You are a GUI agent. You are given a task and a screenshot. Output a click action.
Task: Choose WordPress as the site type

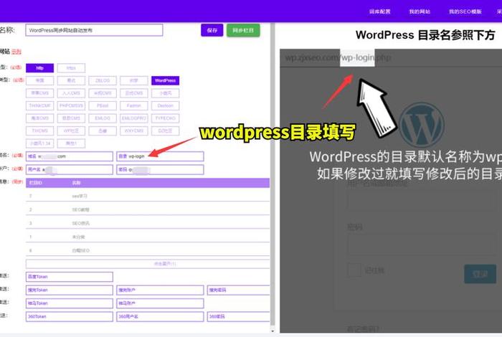point(165,80)
